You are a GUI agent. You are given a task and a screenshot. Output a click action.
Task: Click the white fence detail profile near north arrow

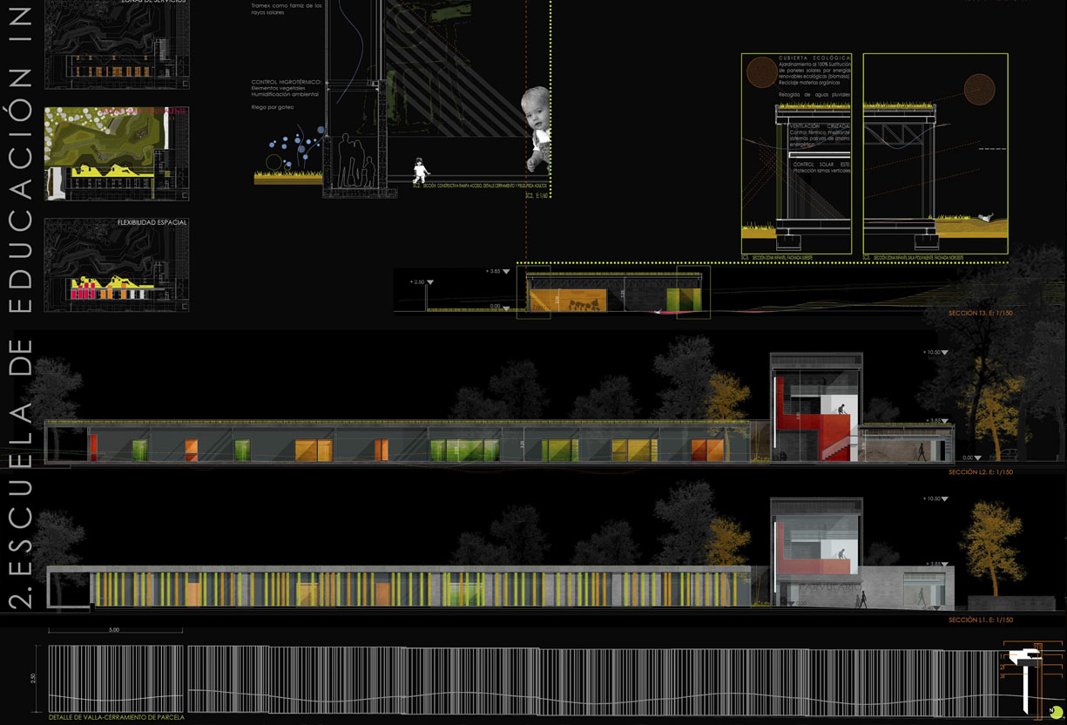point(1031,678)
